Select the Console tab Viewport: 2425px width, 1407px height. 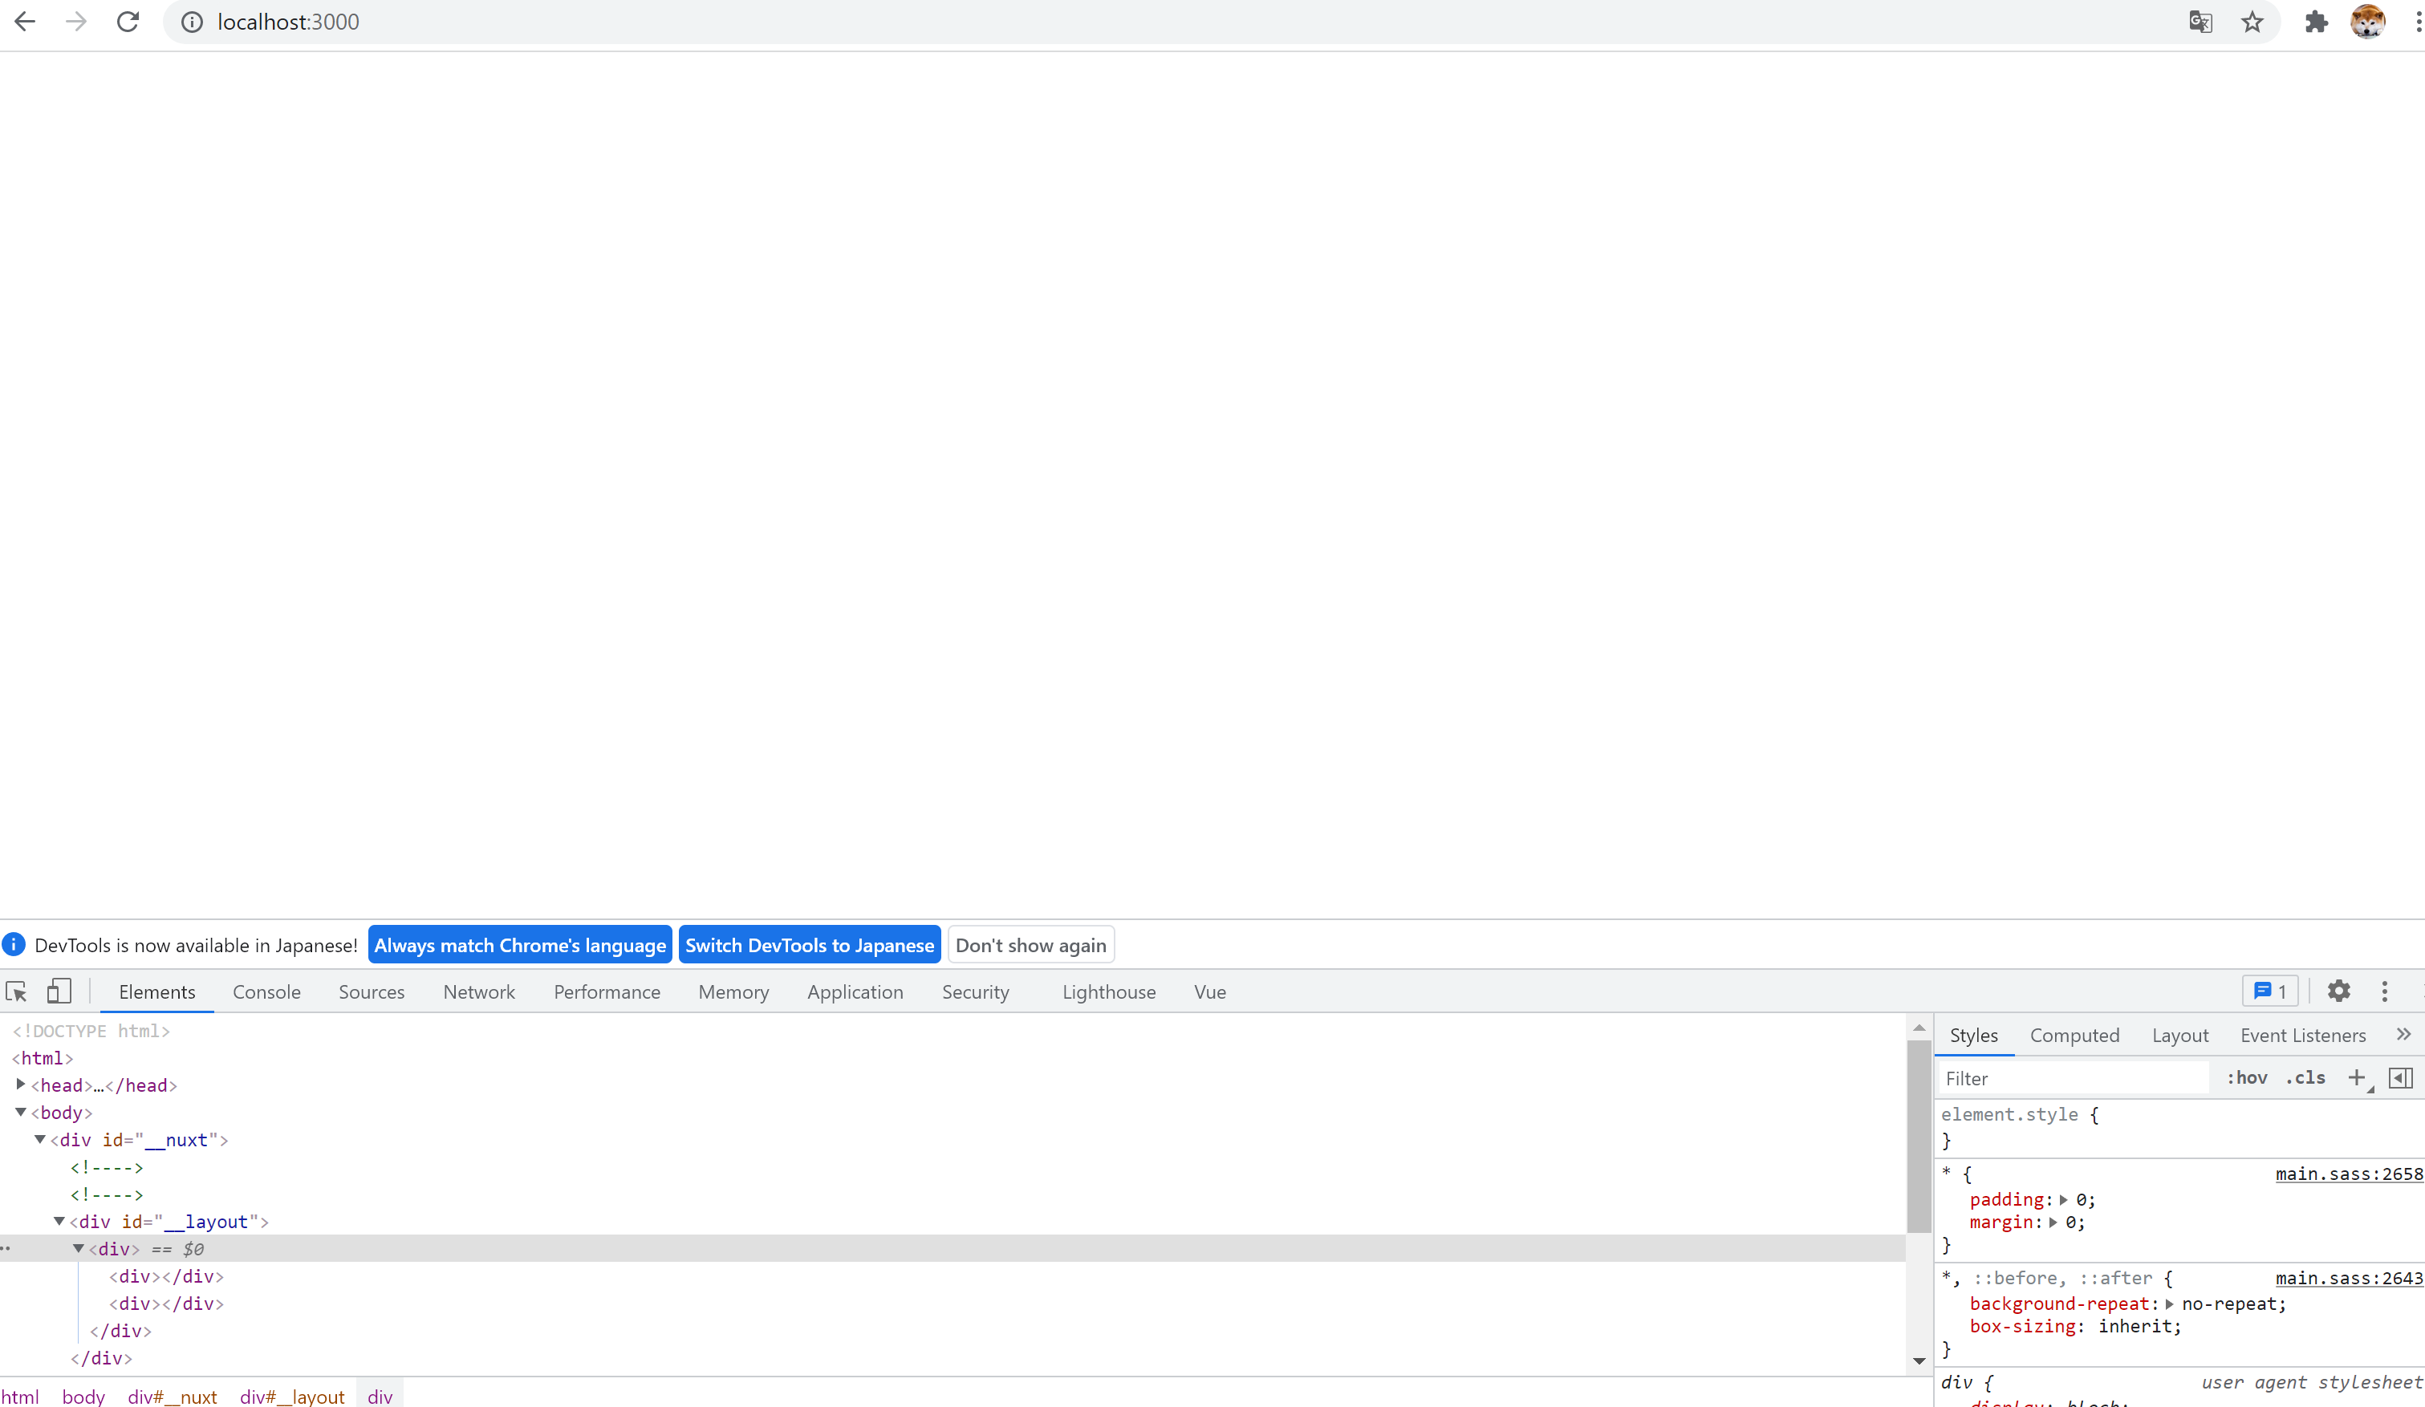[x=265, y=990]
